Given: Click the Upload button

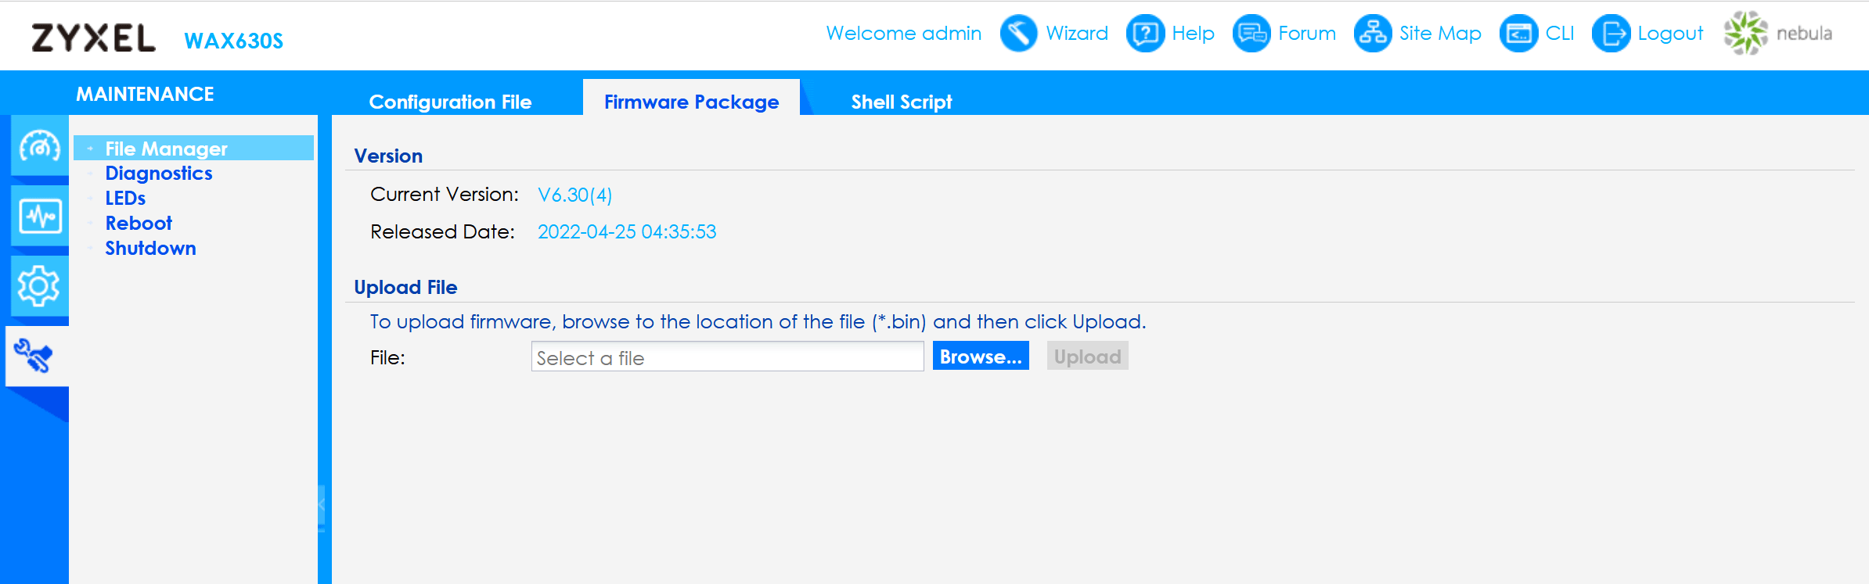Looking at the screenshot, I should tap(1087, 356).
